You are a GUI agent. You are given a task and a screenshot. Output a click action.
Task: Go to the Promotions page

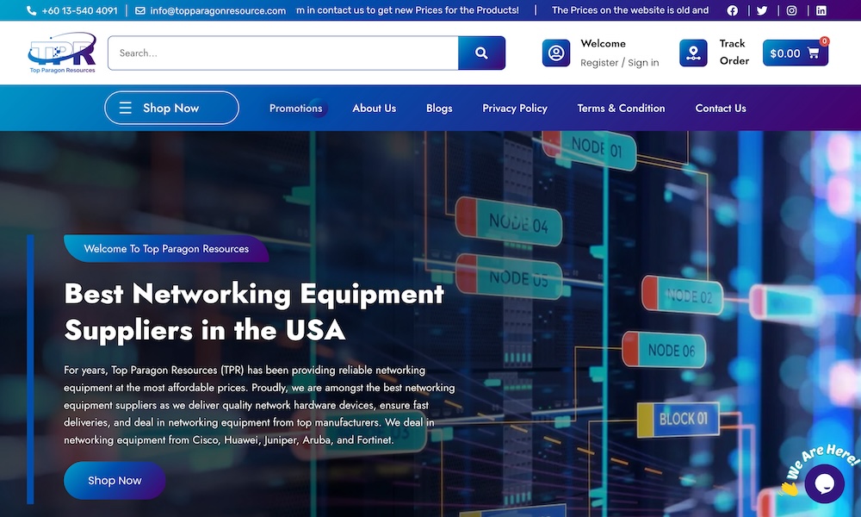pos(295,109)
